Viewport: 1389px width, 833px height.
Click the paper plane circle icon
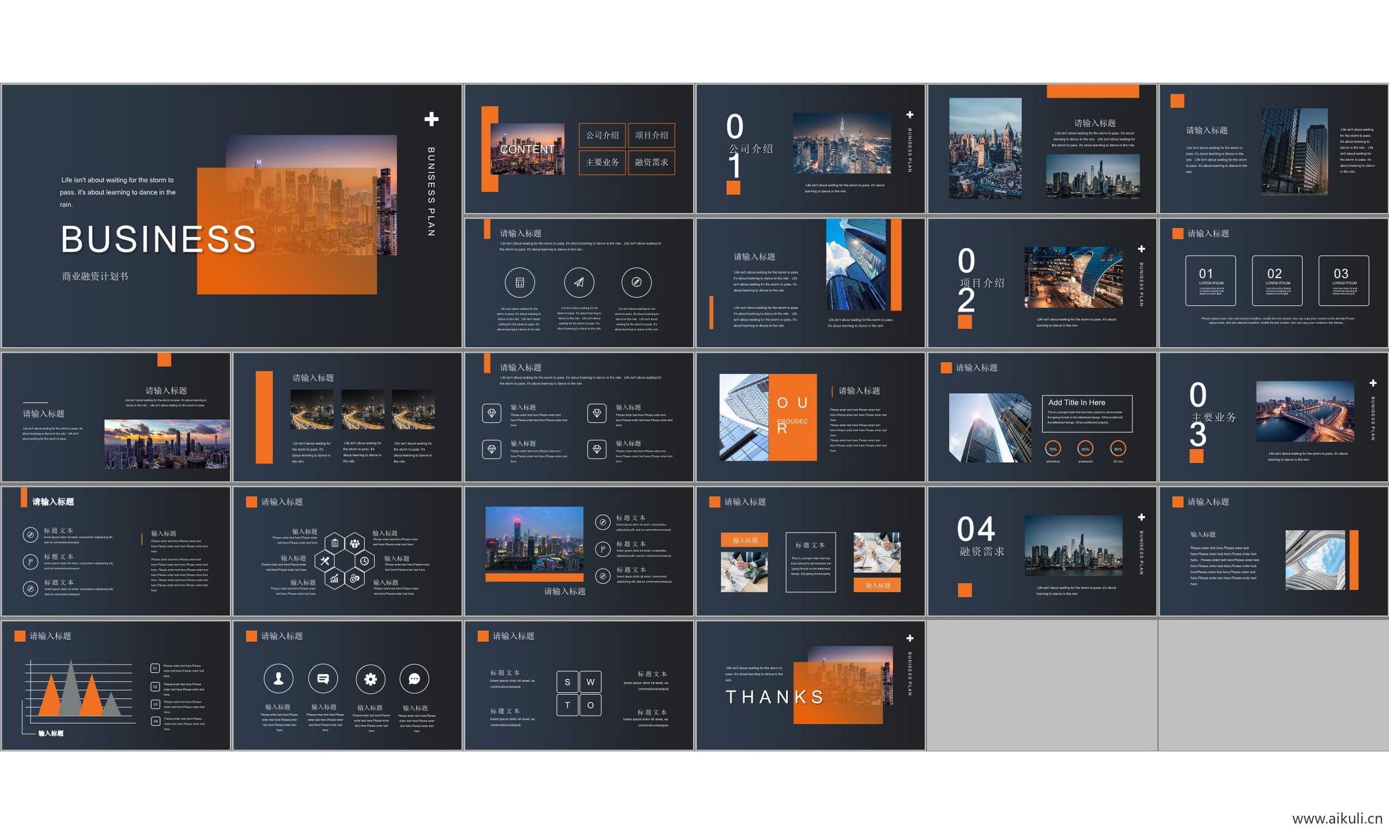(579, 282)
